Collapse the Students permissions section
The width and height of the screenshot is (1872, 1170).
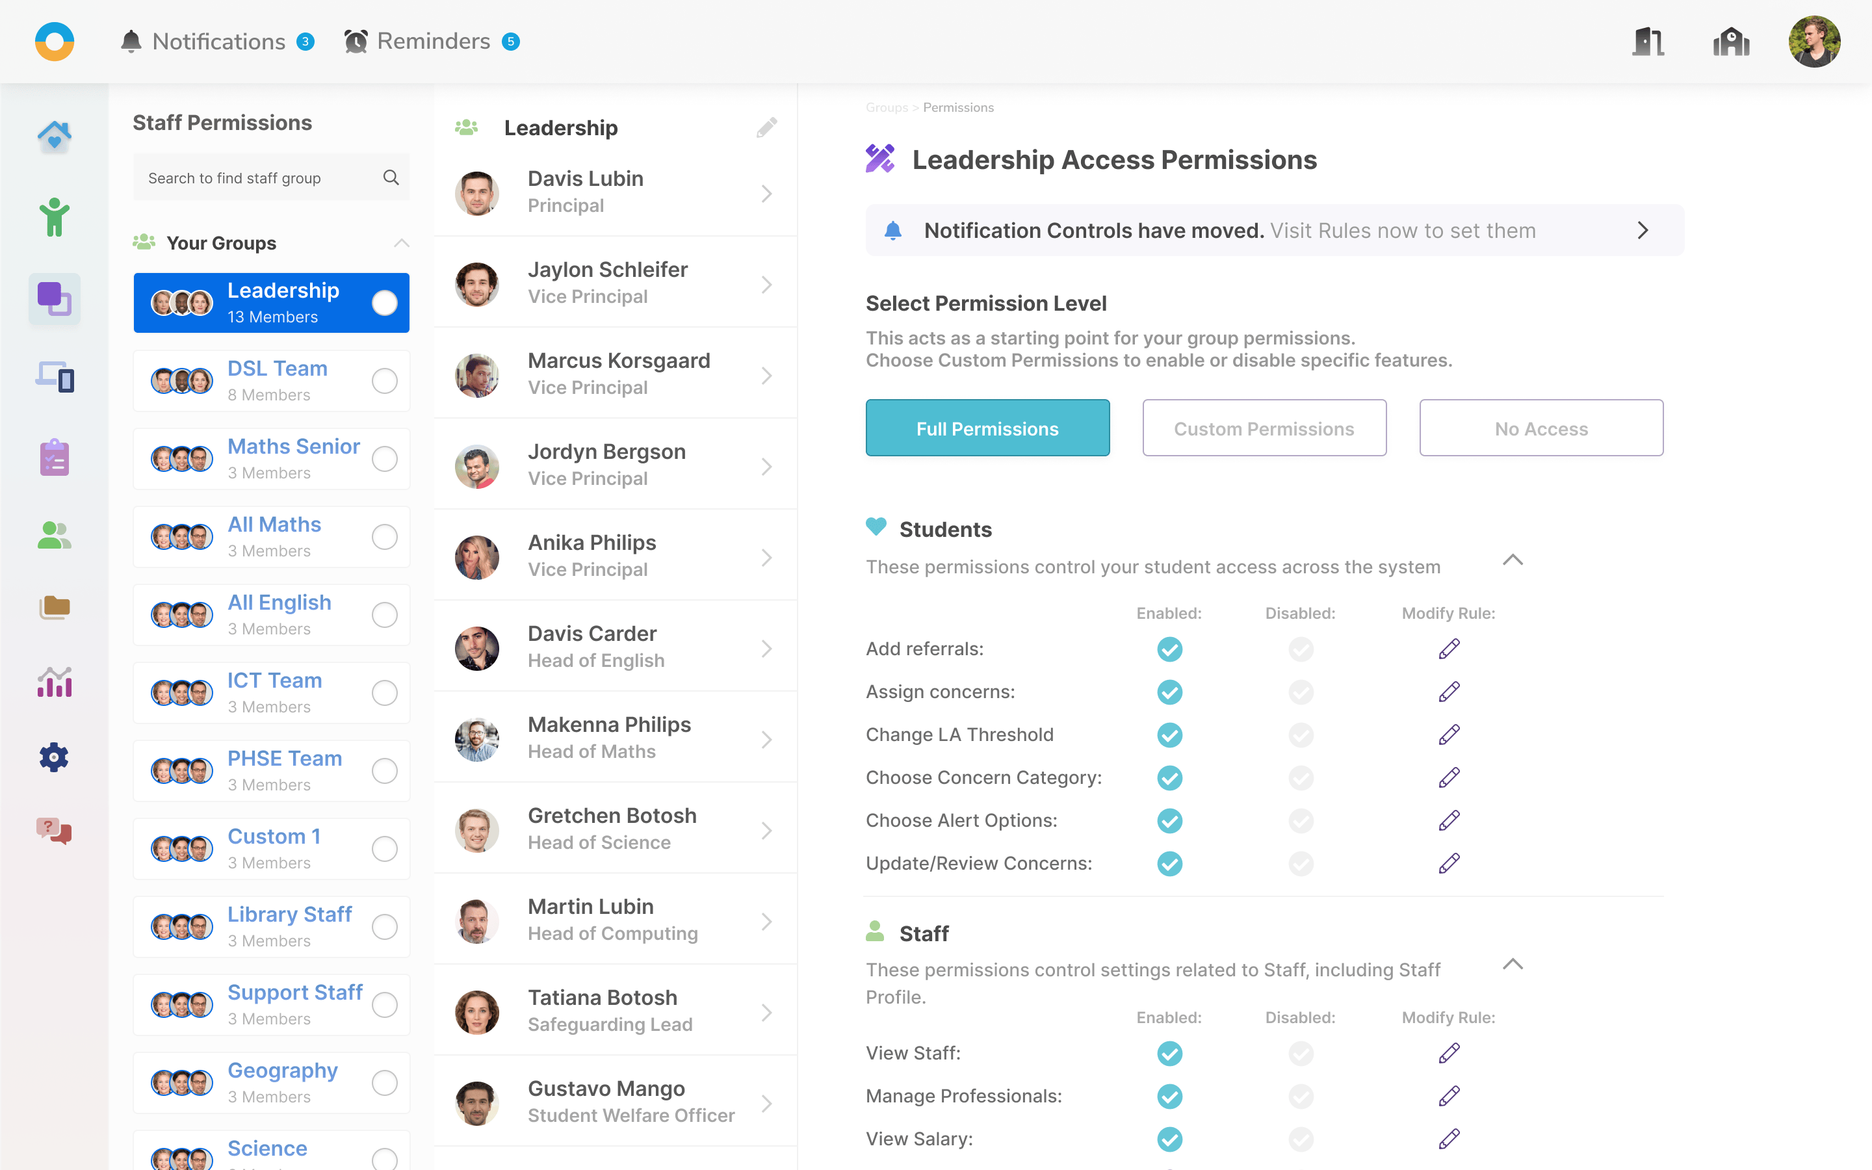(1513, 560)
